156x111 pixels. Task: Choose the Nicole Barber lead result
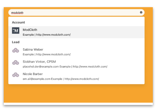tap(76, 76)
